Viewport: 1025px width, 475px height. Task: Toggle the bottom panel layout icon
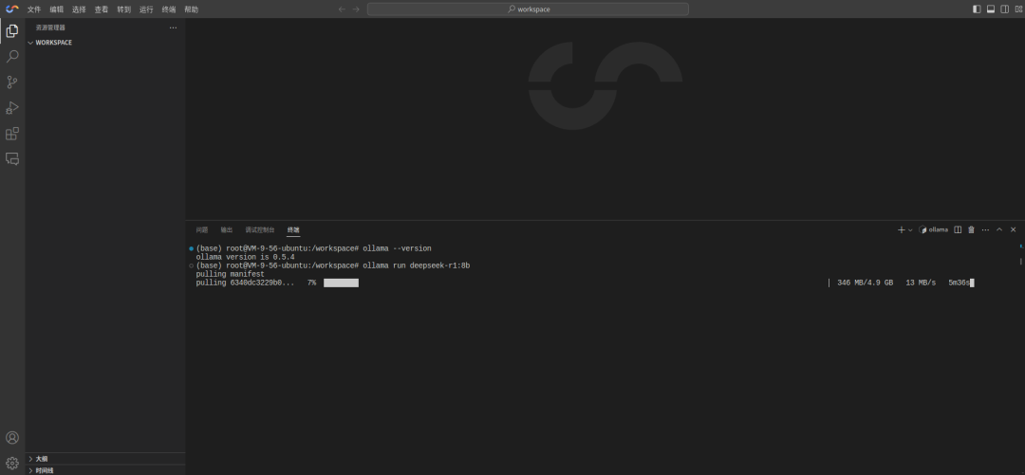[x=990, y=9]
